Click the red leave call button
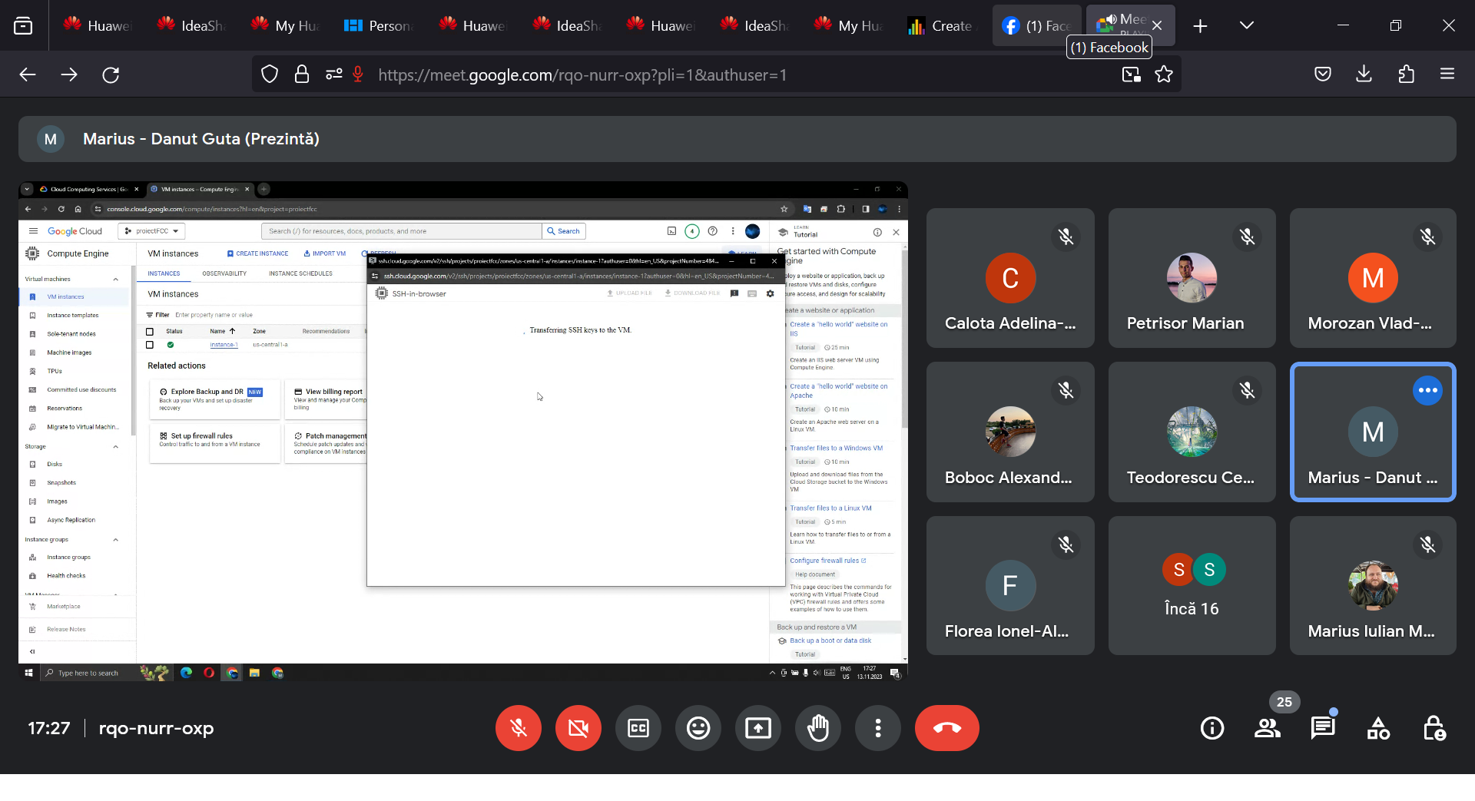This screenshot has width=1475, height=801. coord(946,728)
